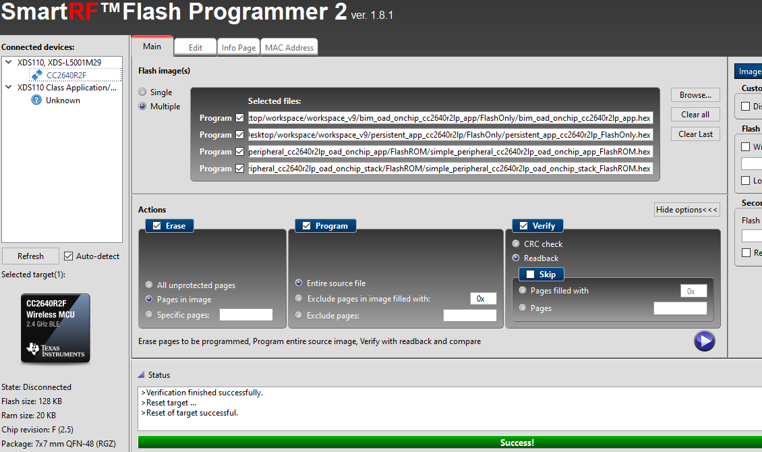The width and height of the screenshot is (762, 452).
Task: Click the Browse... button
Action: coord(695,94)
